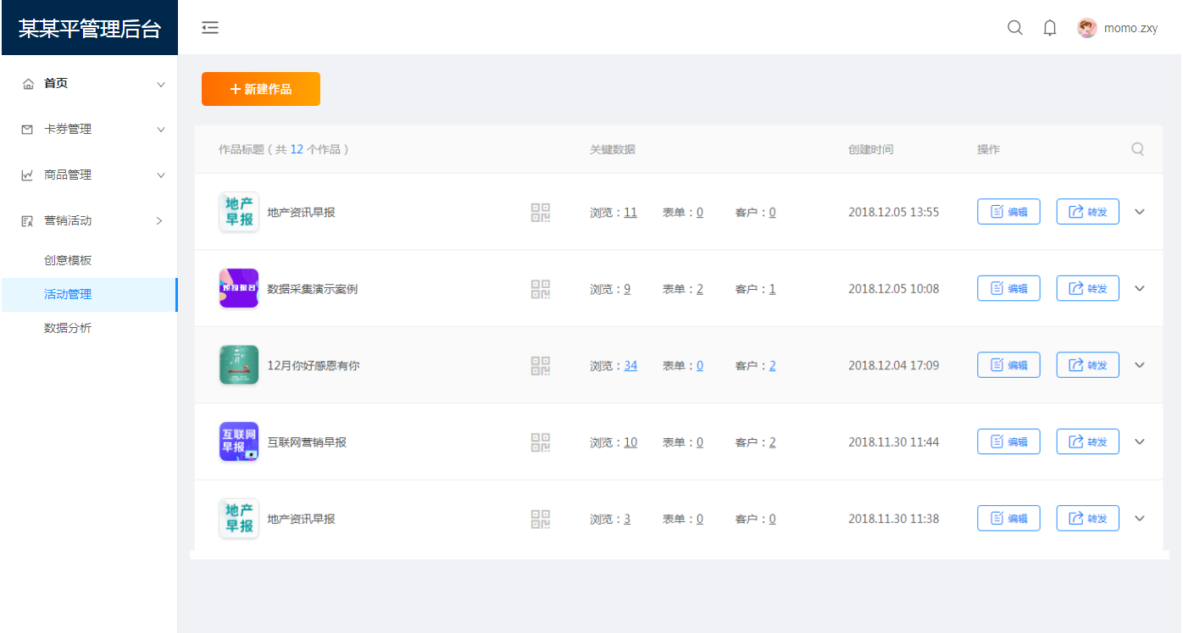Expand the 首页 menu chevron
Image resolution: width=1183 pixels, height=633 pixels.
[x=161, y=85]
